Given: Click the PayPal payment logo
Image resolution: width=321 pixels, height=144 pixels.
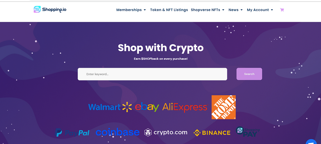Looking at the screenshot, I should tap(72, 133).
